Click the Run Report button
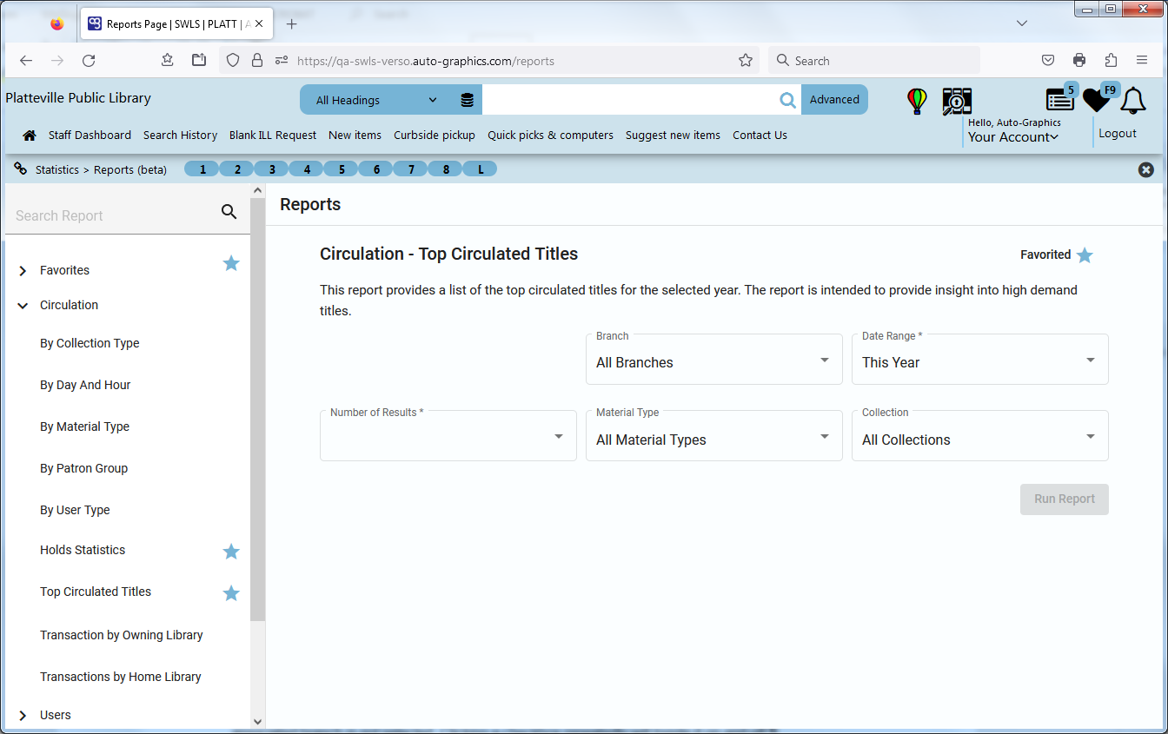The height and width of the screenshot is (734, 1168). click(1065, 499)
